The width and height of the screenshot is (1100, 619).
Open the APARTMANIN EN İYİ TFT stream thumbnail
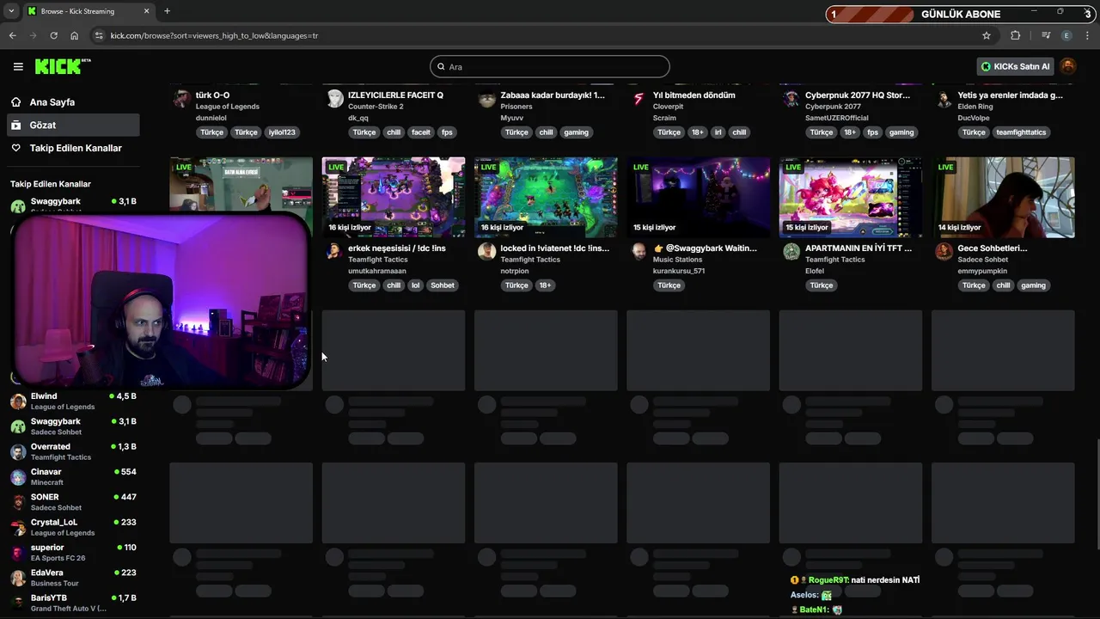[x=851, y=197]
